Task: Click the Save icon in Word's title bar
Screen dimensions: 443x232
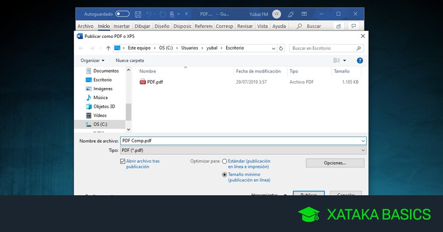Action: 138,13
